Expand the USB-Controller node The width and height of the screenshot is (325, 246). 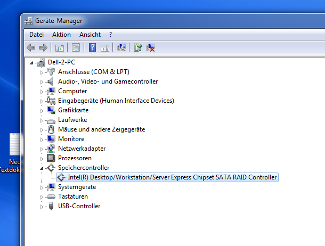(42, 207)
